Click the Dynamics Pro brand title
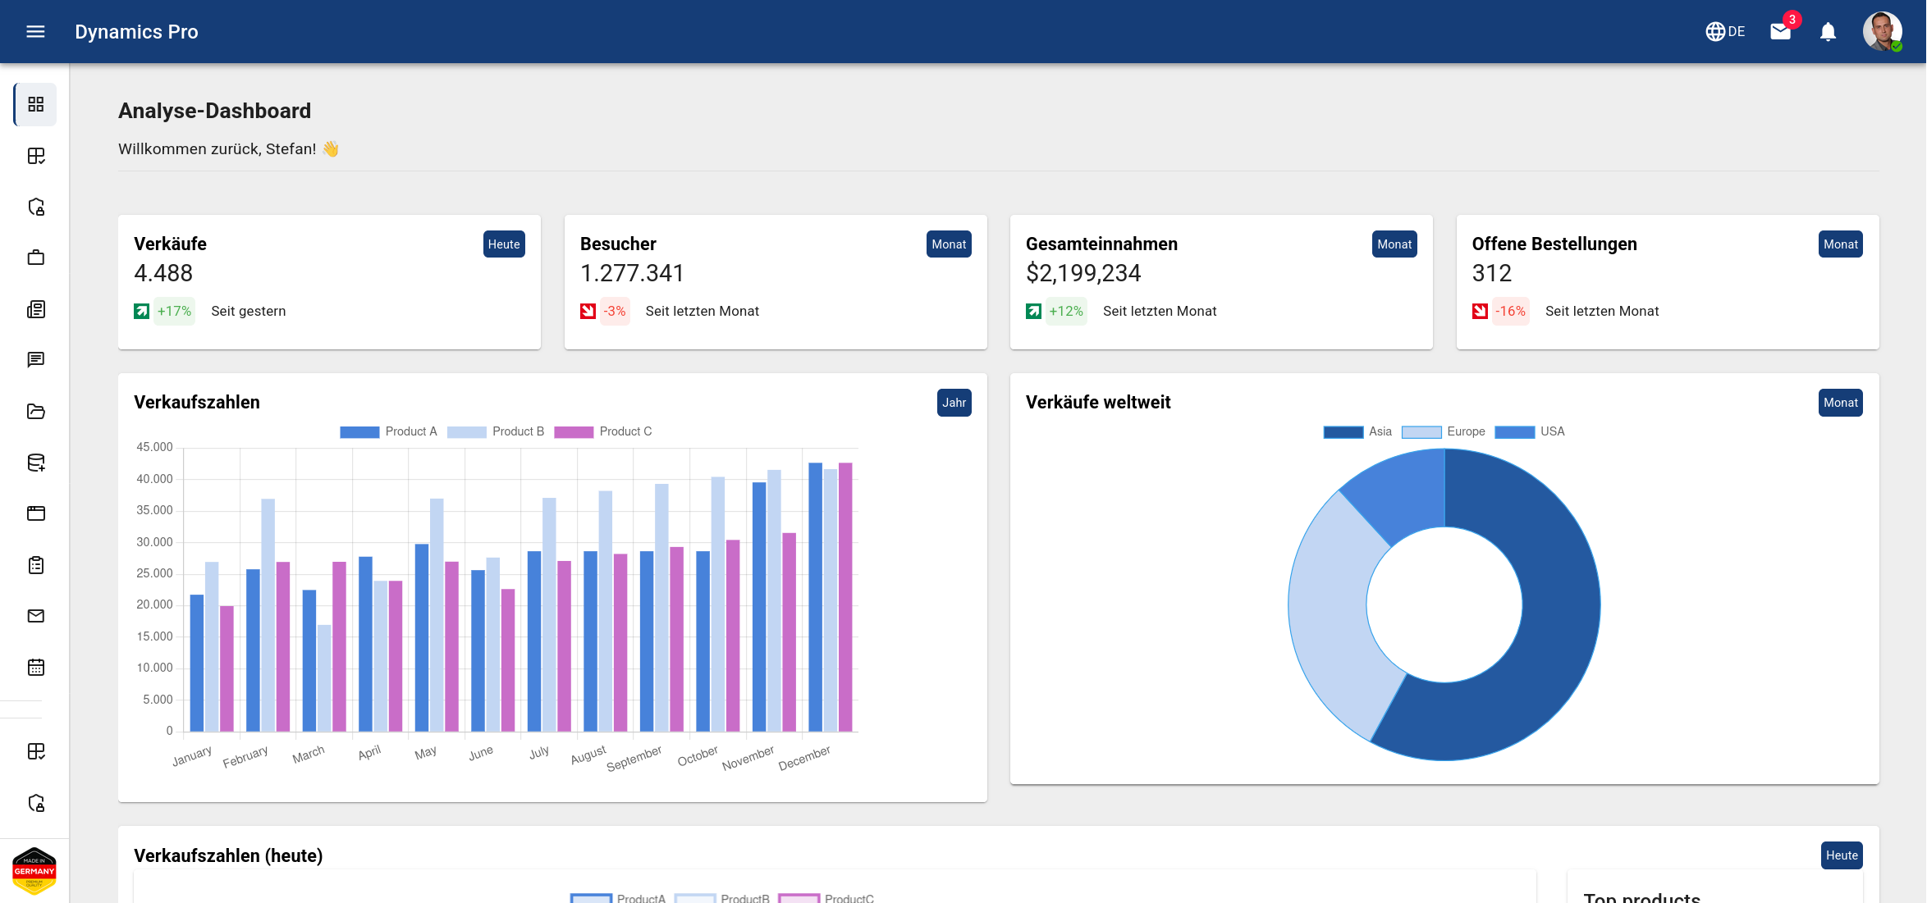The height and width of the screenshot is (903, 1927). point(136,32)
